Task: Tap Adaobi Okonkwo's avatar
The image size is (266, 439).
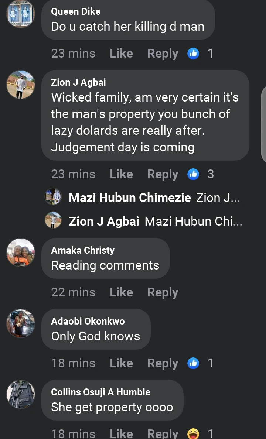Action: pos(21,323)
